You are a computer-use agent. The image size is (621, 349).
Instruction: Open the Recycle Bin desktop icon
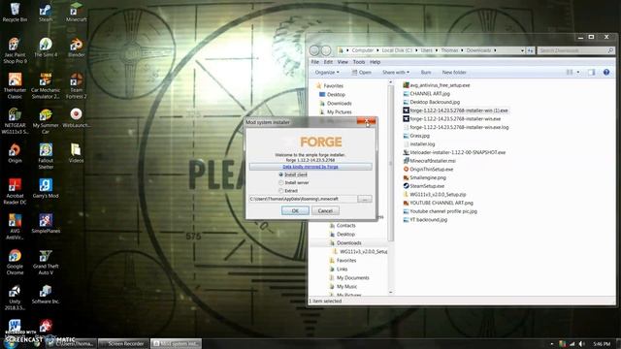[x=15, y=12]
